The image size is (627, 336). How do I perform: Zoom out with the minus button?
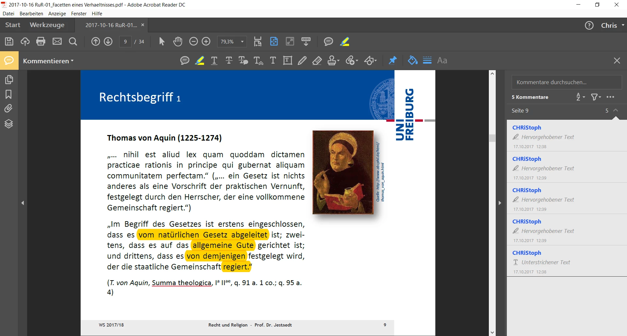(x=193, y=41)
